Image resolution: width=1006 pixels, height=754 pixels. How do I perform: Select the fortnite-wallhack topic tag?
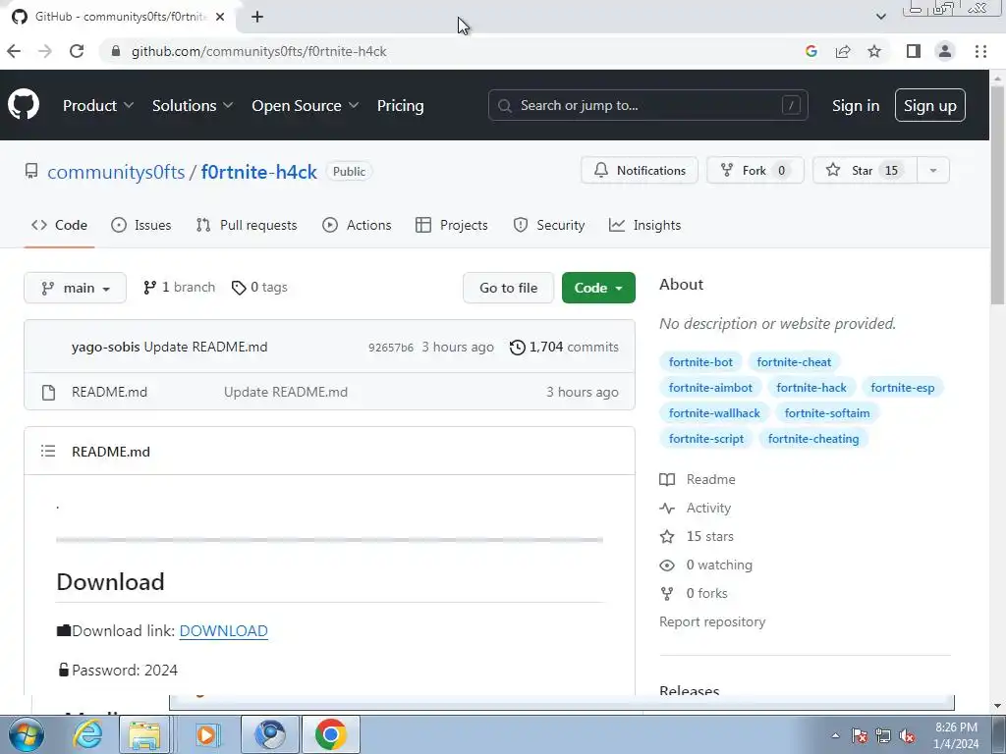point(714,413)
